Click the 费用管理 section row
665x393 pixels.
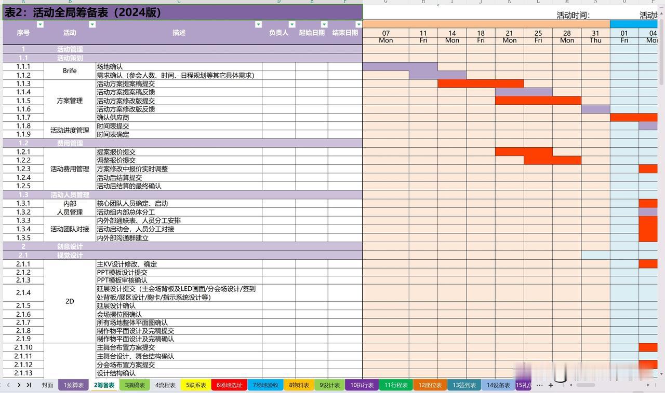click(182, 143)
